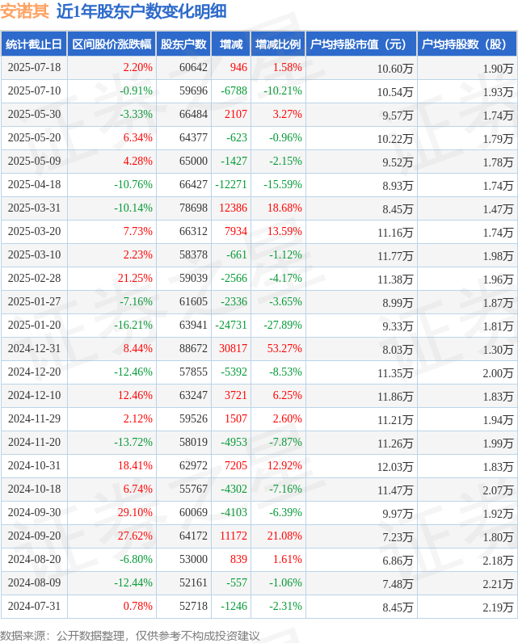Select the 股东户数 column header
This screenshot has width=518, height=643.
(x=183, y=44)
